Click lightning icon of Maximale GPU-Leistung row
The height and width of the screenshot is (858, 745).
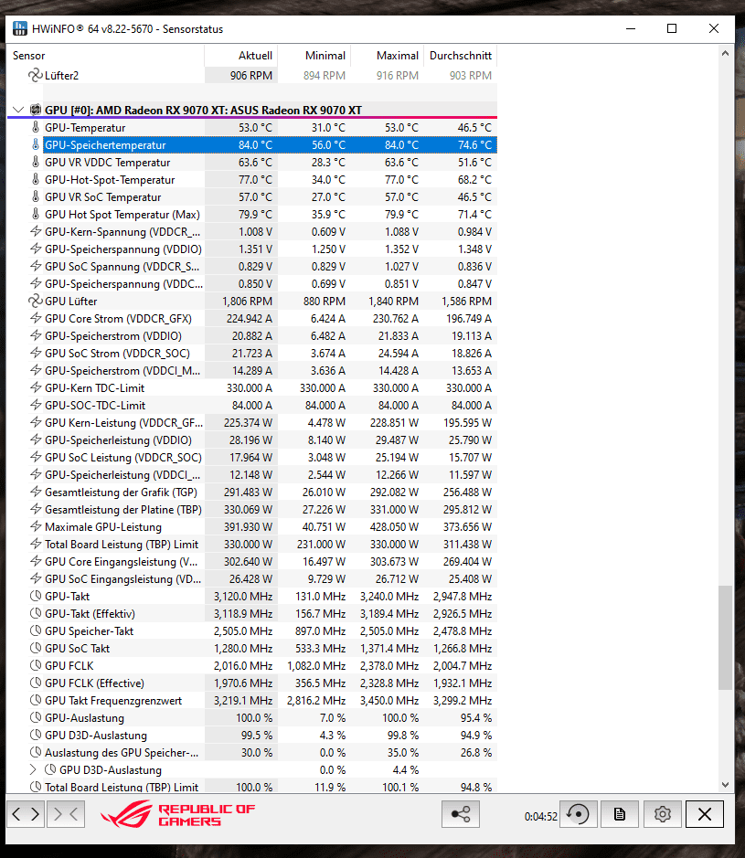tap(36, 527)
